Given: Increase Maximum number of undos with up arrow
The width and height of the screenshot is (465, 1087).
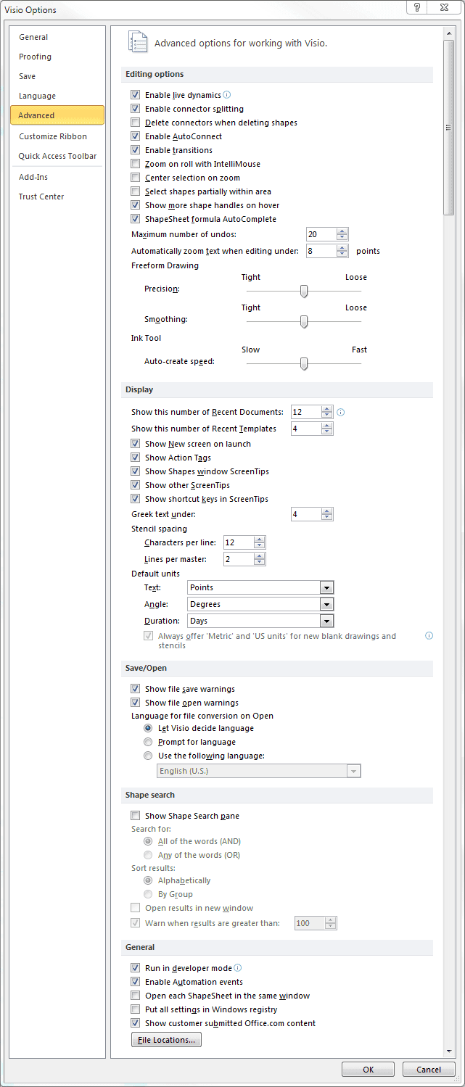Looking at the screenshot, I should pyautogui.click(x=342, y=231).
